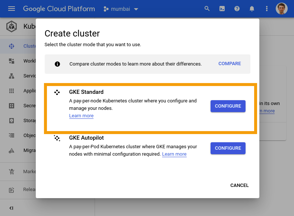Click the GKE Autopilot sparkle icon
294x216 pixels.
57,138
